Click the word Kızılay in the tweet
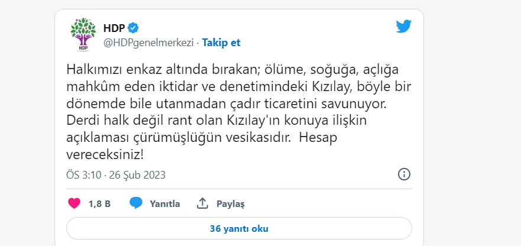 tap(326, 86)
